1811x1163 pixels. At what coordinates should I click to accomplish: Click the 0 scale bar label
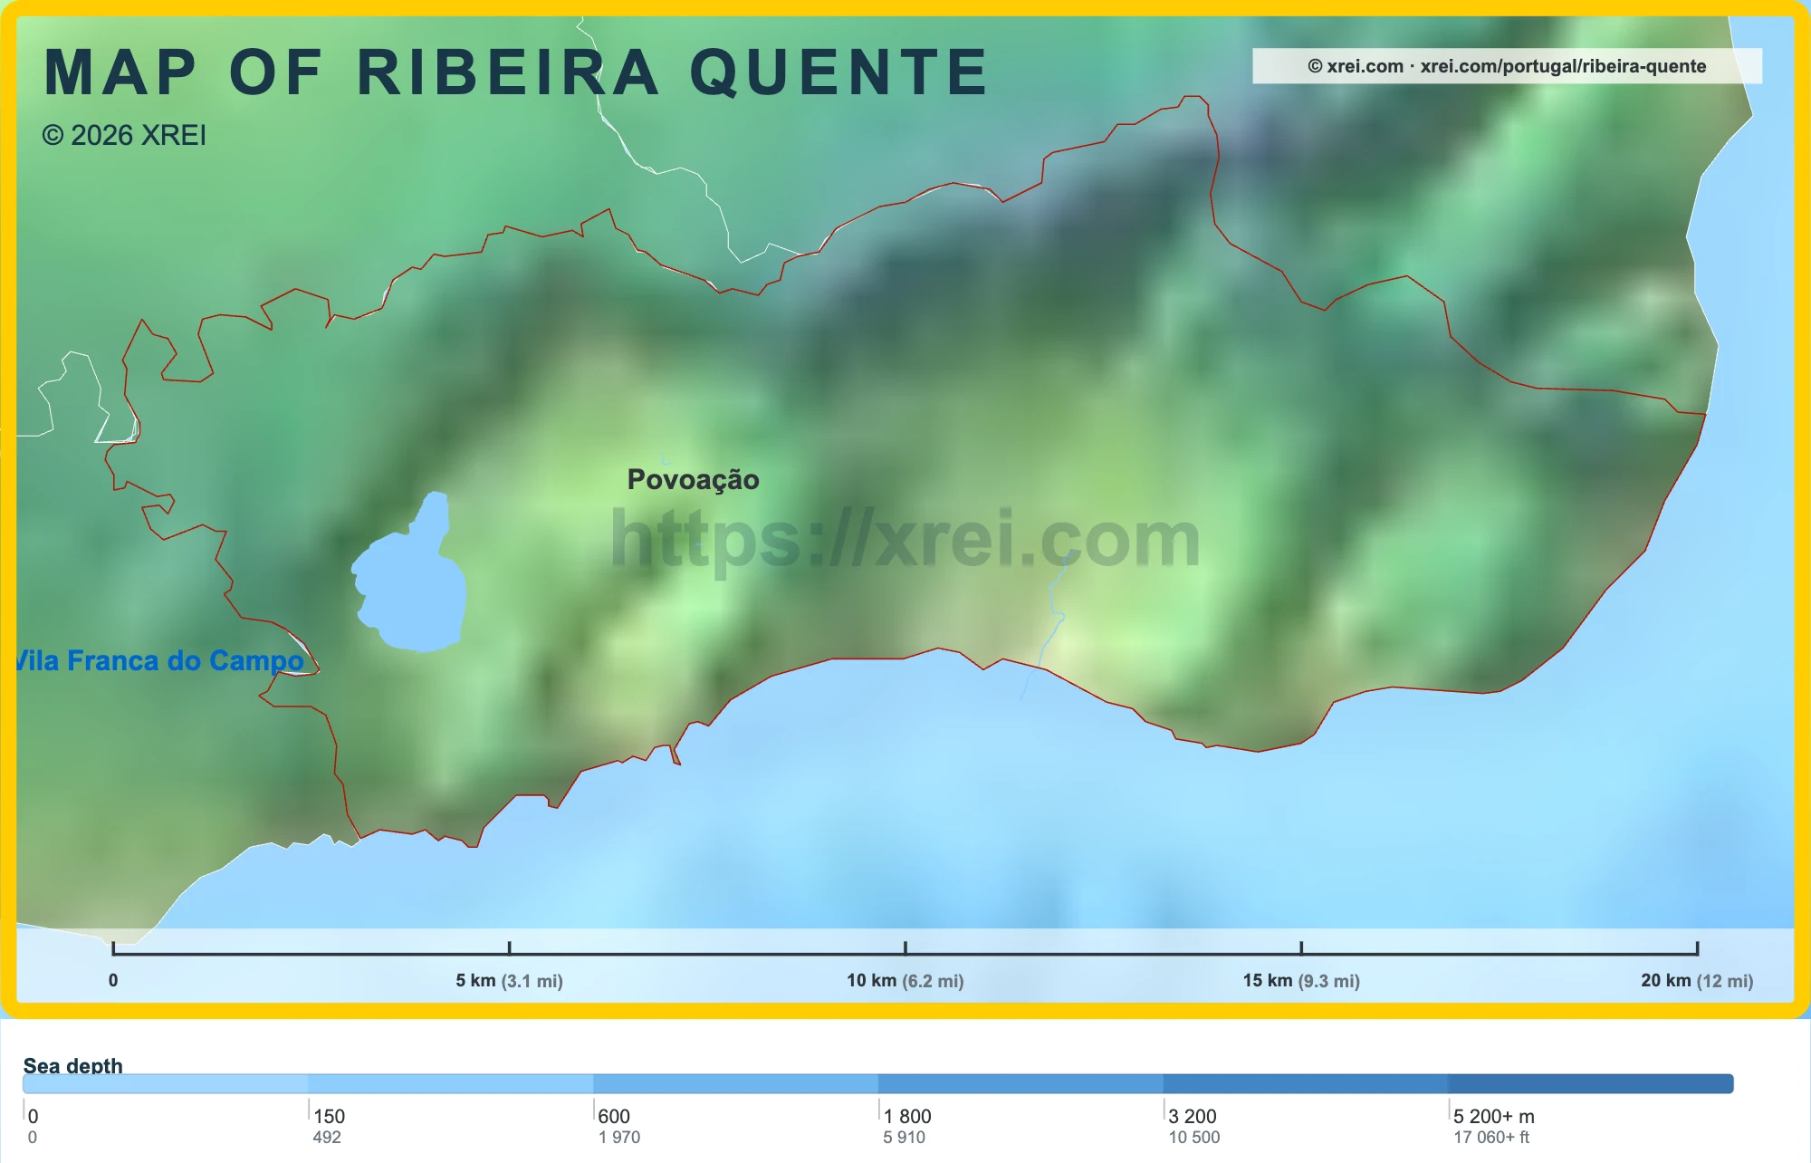[x=113, y=980]
